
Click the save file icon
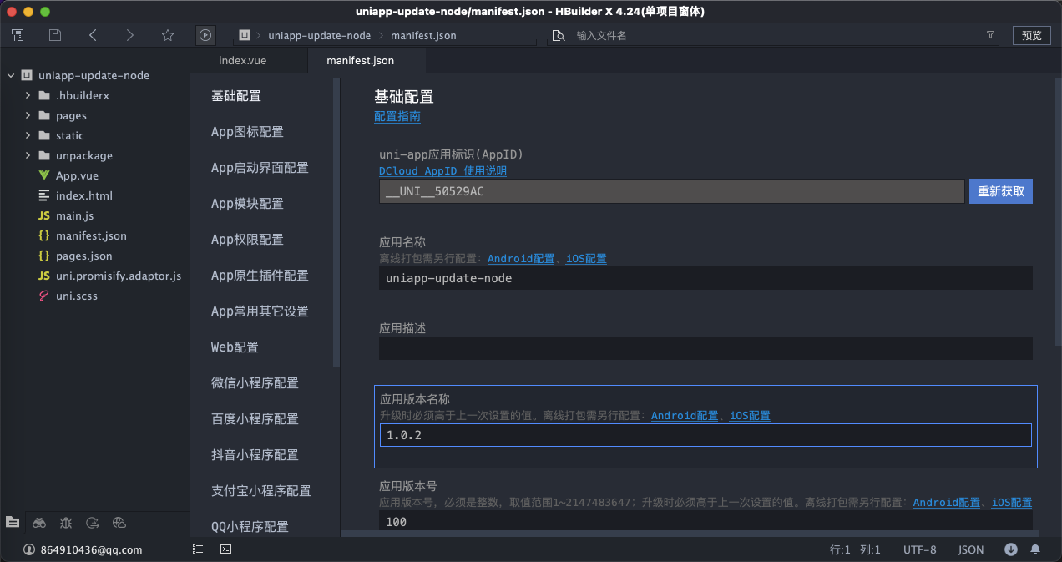click(55, 35)
